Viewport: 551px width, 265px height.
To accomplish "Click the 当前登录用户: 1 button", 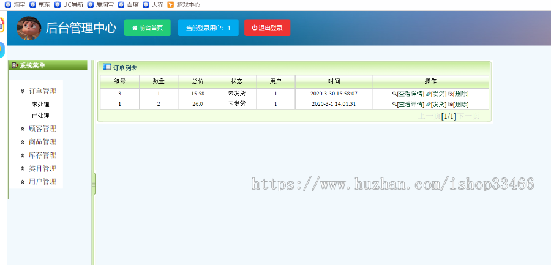I will tap(208, 28).
